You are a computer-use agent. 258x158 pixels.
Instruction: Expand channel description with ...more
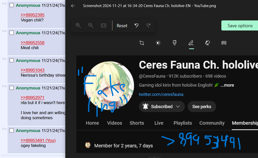click(x=227, y=85)
